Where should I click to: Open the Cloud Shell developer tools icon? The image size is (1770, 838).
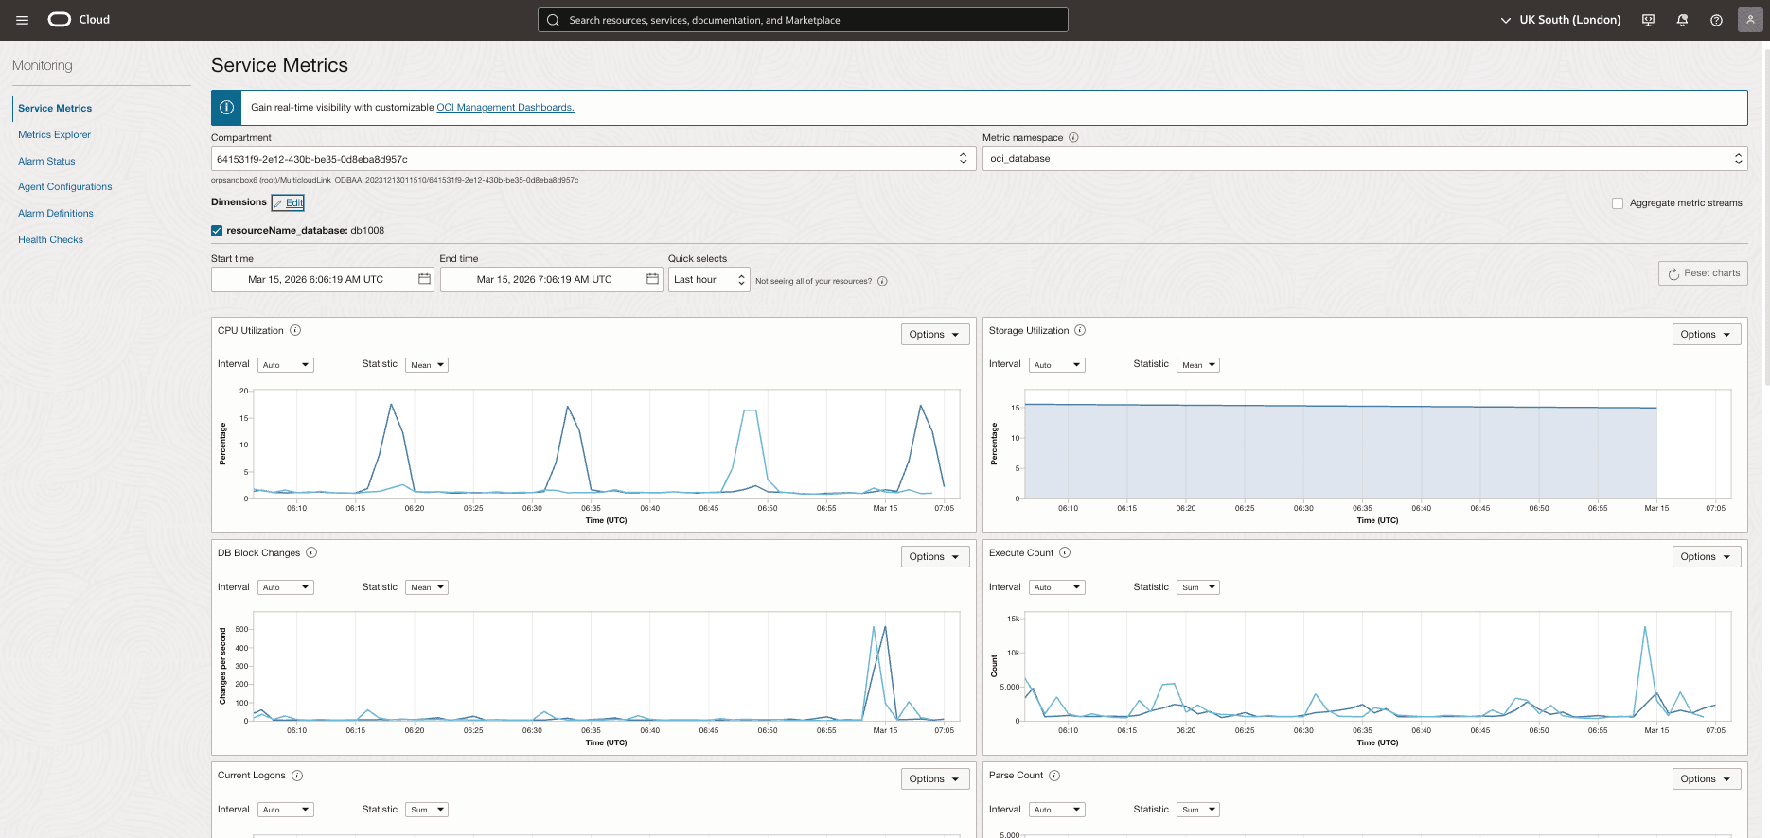[1648, 20]
